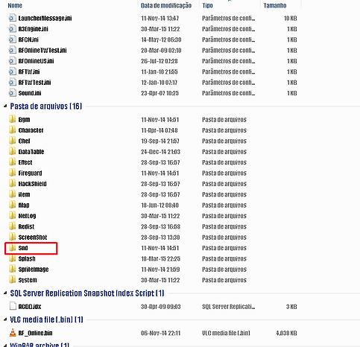Collapse the SQL Server Replication Snapshot group
360x347 pixels.
(5, 293)
